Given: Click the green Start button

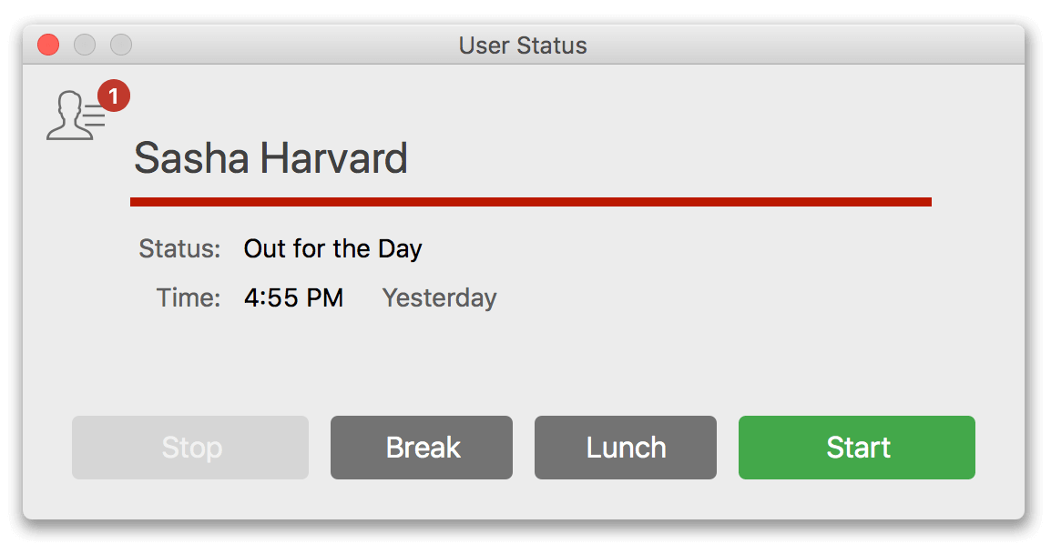Looking at the screenshot, I should (x=857, y=447).
